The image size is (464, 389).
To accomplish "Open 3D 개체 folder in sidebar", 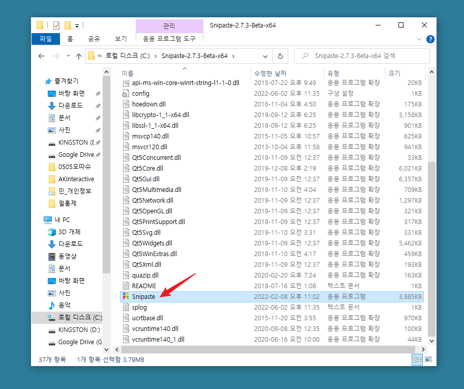I will pos(69,232).
